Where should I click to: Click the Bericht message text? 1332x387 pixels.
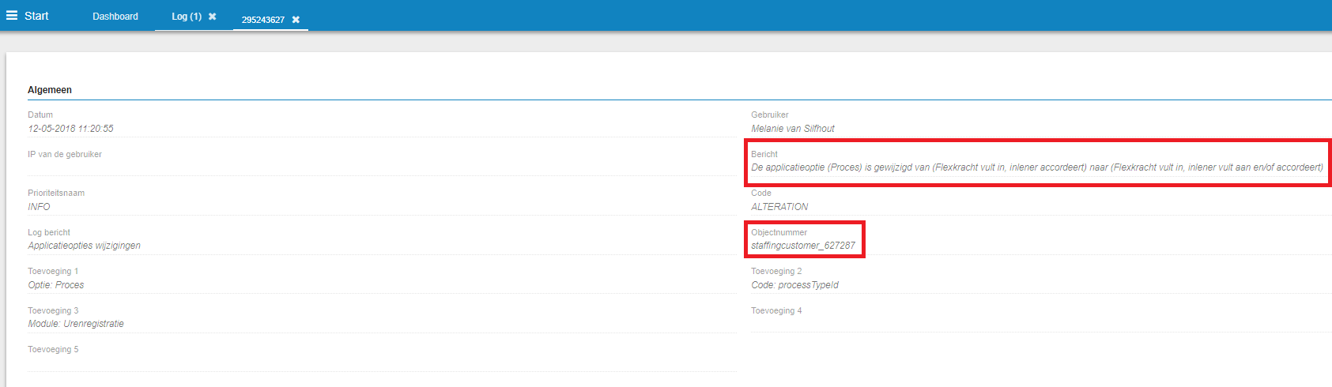pos(1036,167)
